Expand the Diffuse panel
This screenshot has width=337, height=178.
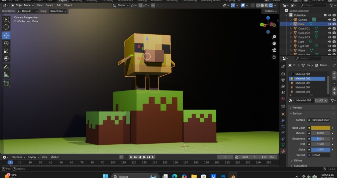[298, 161]
